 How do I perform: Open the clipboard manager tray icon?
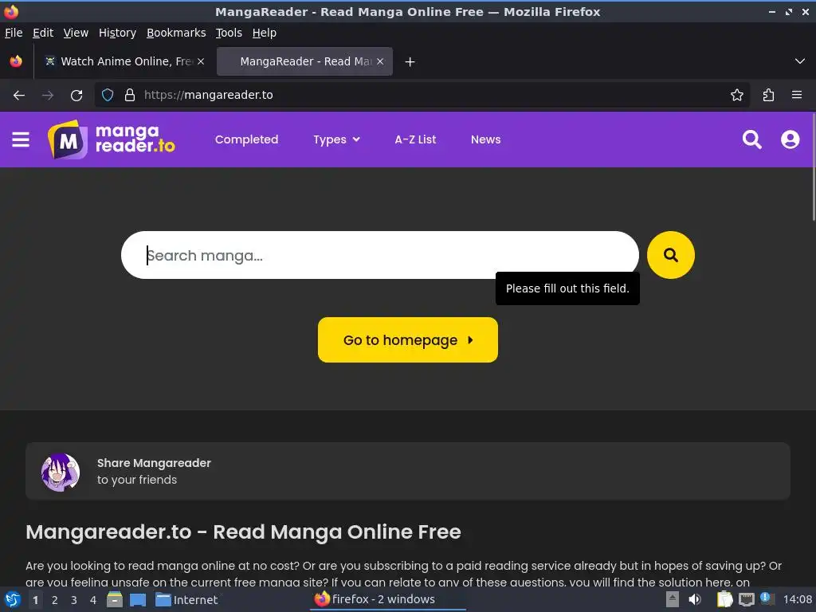pos(724,599)
